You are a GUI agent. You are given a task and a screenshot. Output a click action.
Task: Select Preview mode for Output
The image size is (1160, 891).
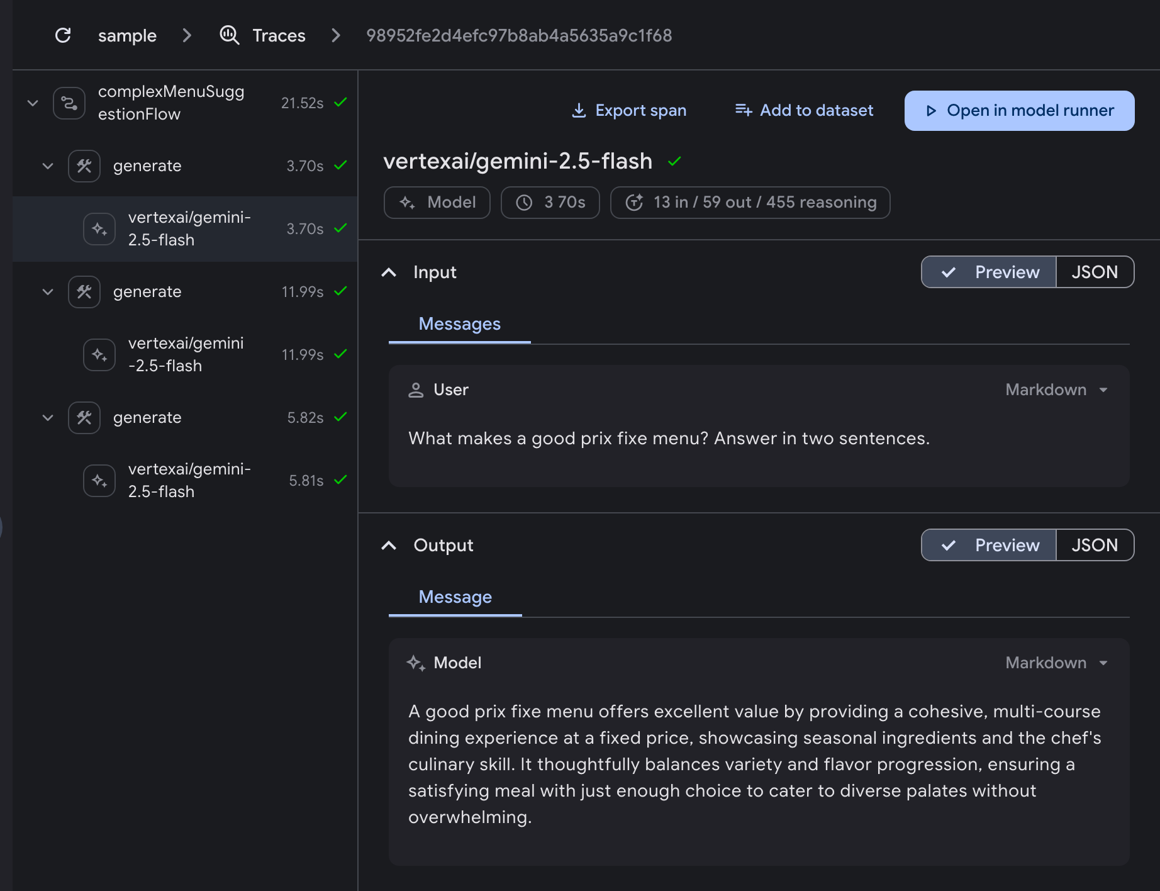coord(989,545)
